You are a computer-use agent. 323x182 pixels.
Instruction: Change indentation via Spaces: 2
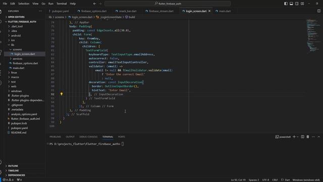point(254,180)
